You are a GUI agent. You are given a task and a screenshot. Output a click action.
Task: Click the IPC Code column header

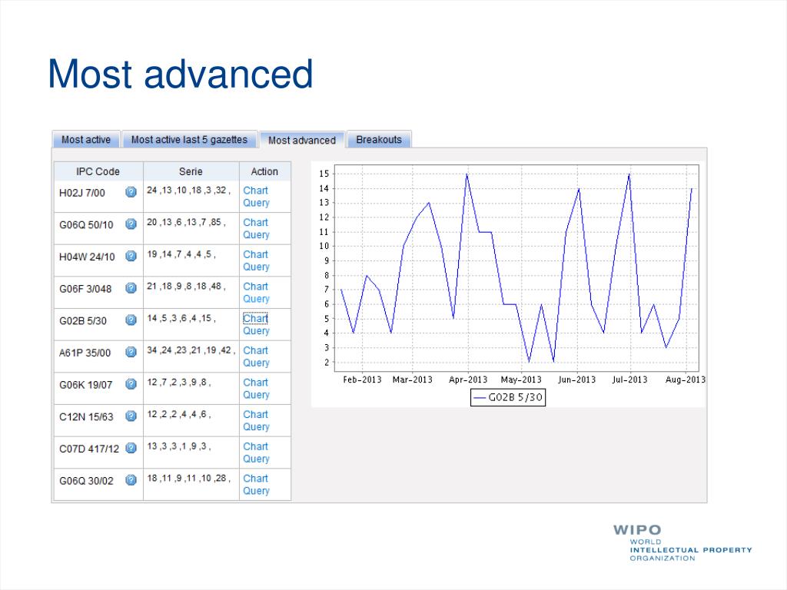click(98, 171)
